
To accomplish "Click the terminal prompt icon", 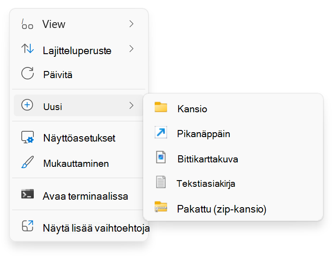I will [28, 194].
